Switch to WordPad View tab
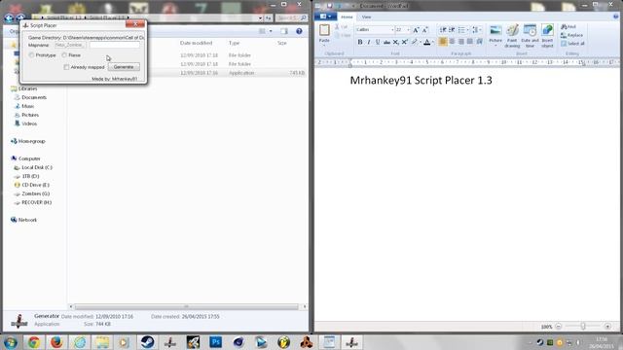The width and height of the screenshot is (623, 350). 366,17
